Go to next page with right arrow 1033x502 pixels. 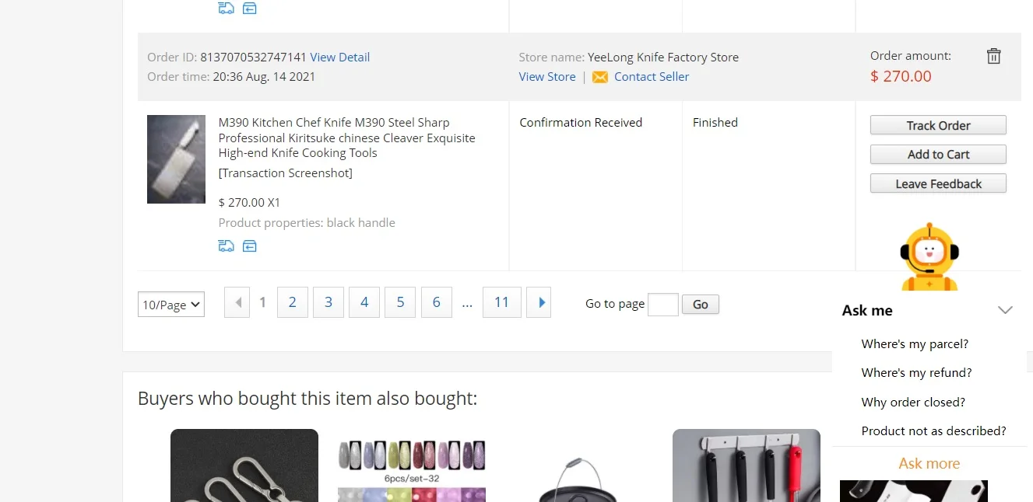click(x=539, y=302)
